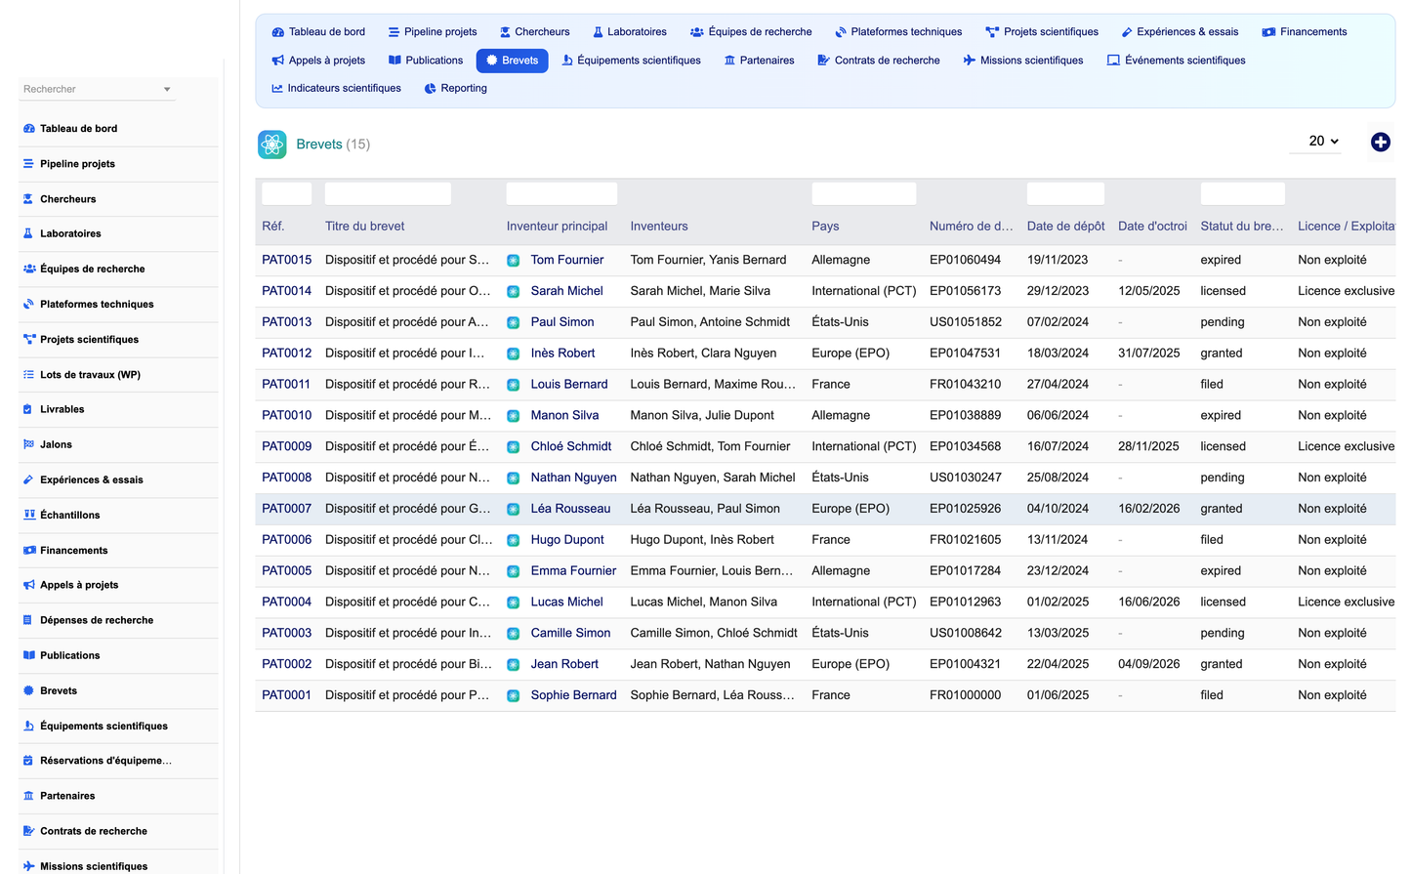This screenshot has width=1411, height=874.
Task: Click the Brevets atom module icon
Action: click(x=272, y=145)
